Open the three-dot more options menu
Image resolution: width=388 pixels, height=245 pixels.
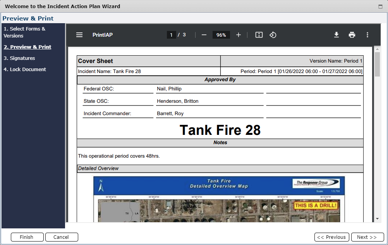point(367,35)
